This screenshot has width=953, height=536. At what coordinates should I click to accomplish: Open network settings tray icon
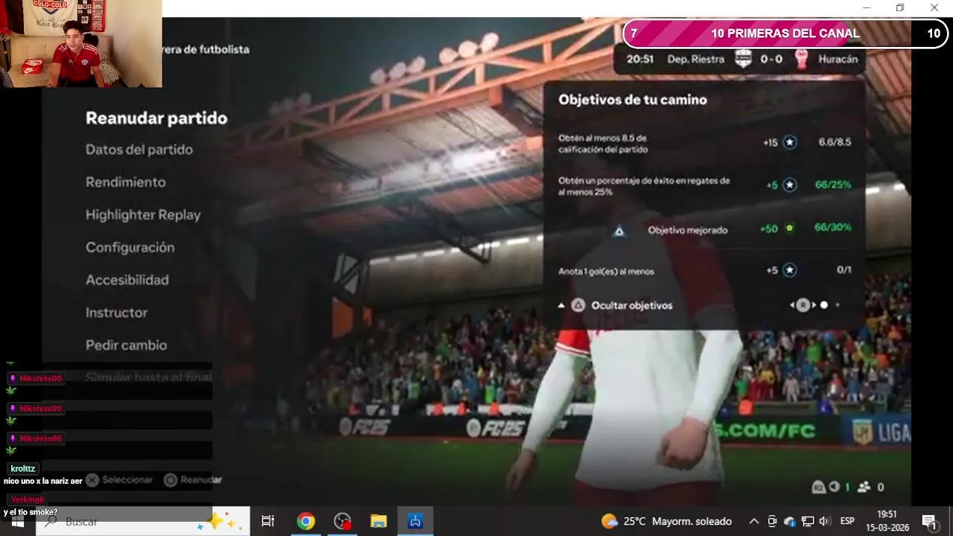coord(808,521)
